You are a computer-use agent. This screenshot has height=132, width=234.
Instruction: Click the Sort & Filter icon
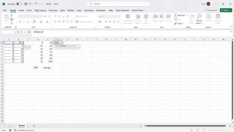pyautogui.click(x=192, y=16)
